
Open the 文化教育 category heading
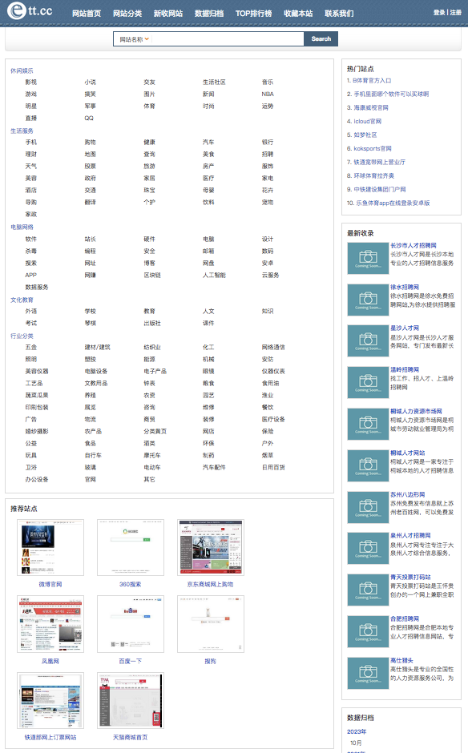point(22,300)
